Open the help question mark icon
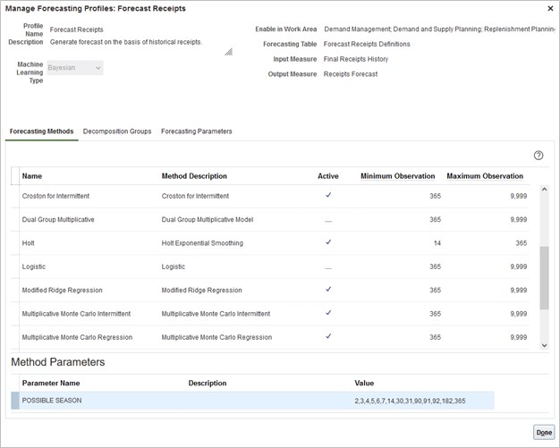This screenshot has width=560, height=448. [x=539, y=156]
